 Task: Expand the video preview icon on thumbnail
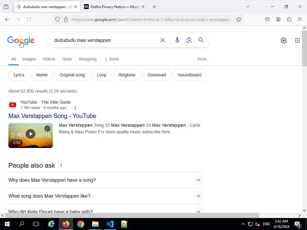coord(47,128)
